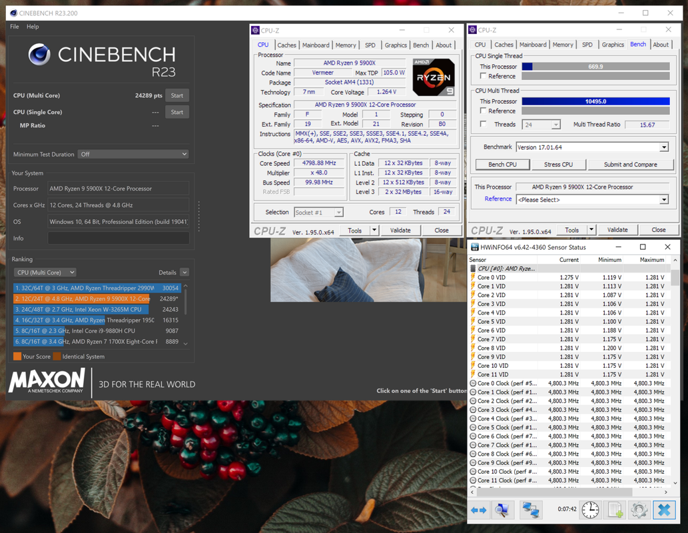This screenshot has width=688, height=533.
Task: Select ranking row Intel Xeon W-3265M
Action: click(x=97, y=310)
